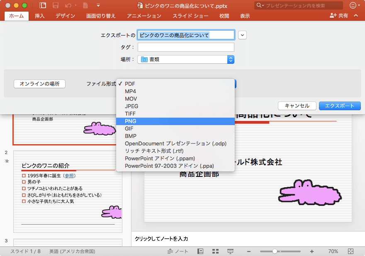Select MP4 from the format list

[x=175, y=92]
